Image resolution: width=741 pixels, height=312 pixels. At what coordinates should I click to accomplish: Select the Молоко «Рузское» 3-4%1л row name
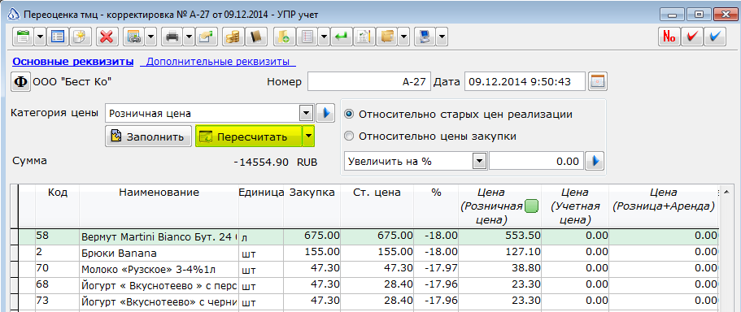click(159, 270)
